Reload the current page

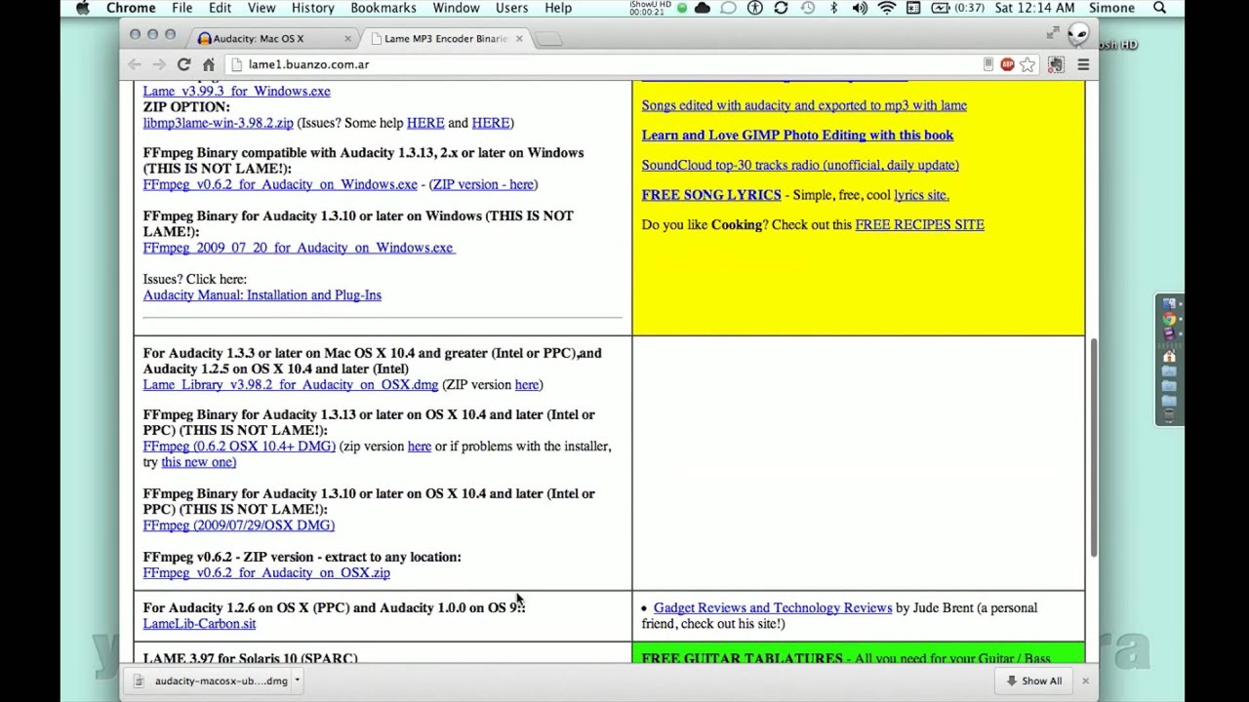[x=183, y=64]
